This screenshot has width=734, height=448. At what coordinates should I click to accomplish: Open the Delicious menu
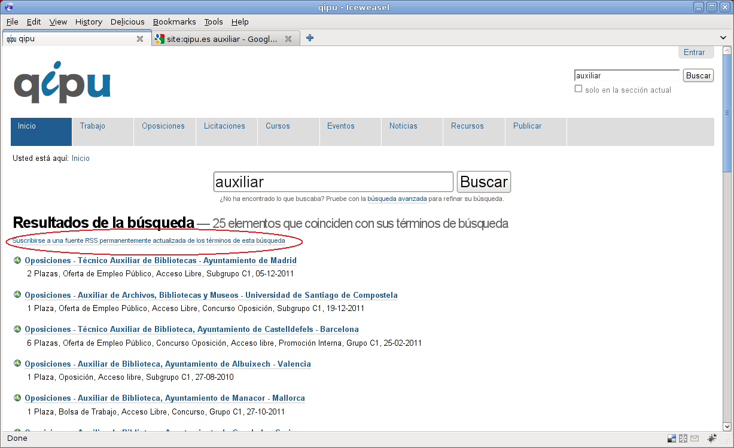point(127,22)
